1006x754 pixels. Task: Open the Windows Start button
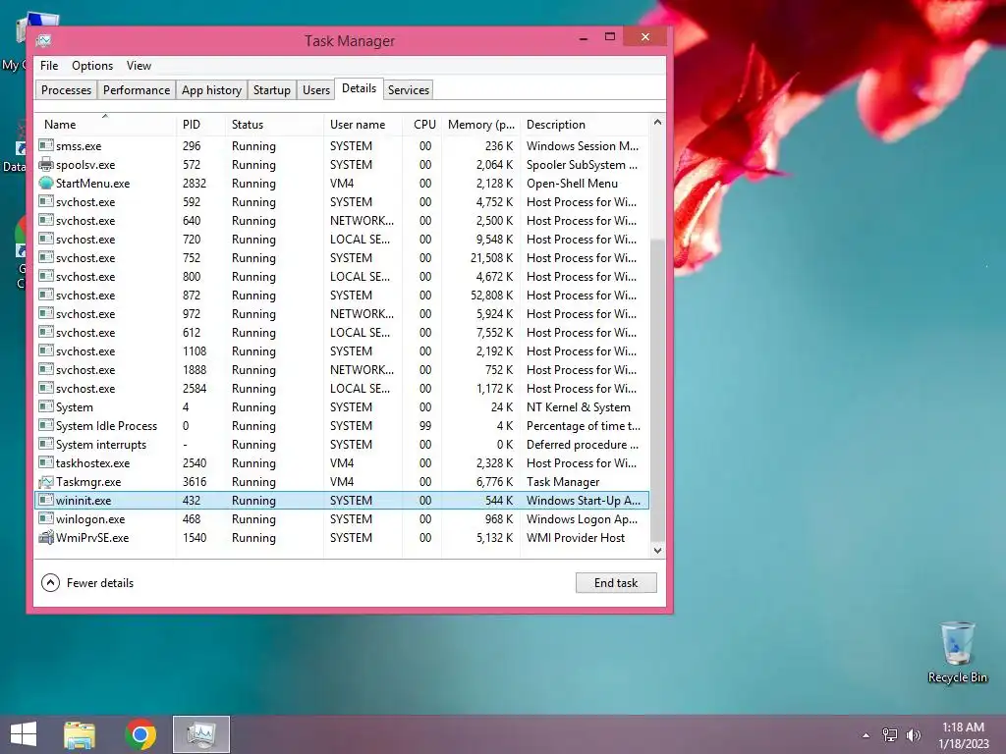[x=24, y=734]
